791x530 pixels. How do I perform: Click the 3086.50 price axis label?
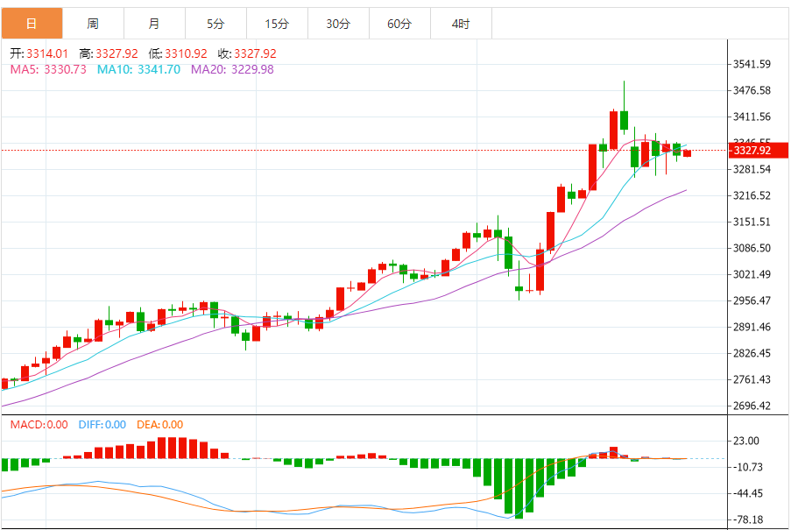(x=752, y=248)
